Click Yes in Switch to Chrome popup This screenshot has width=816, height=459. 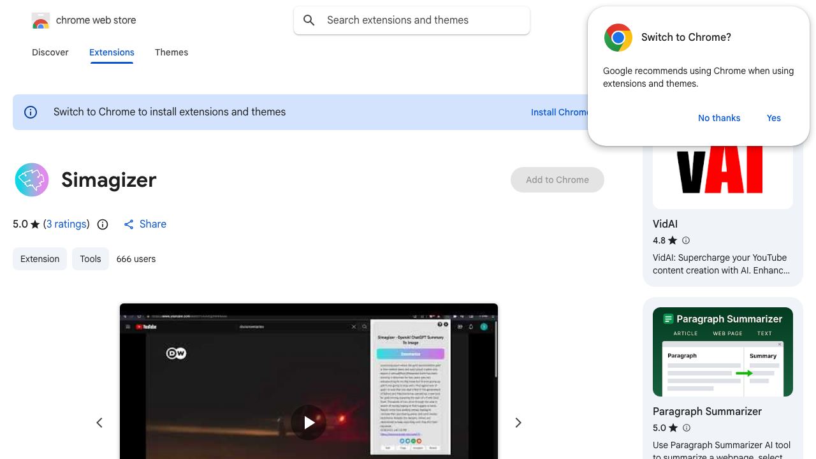click(774, 118)
